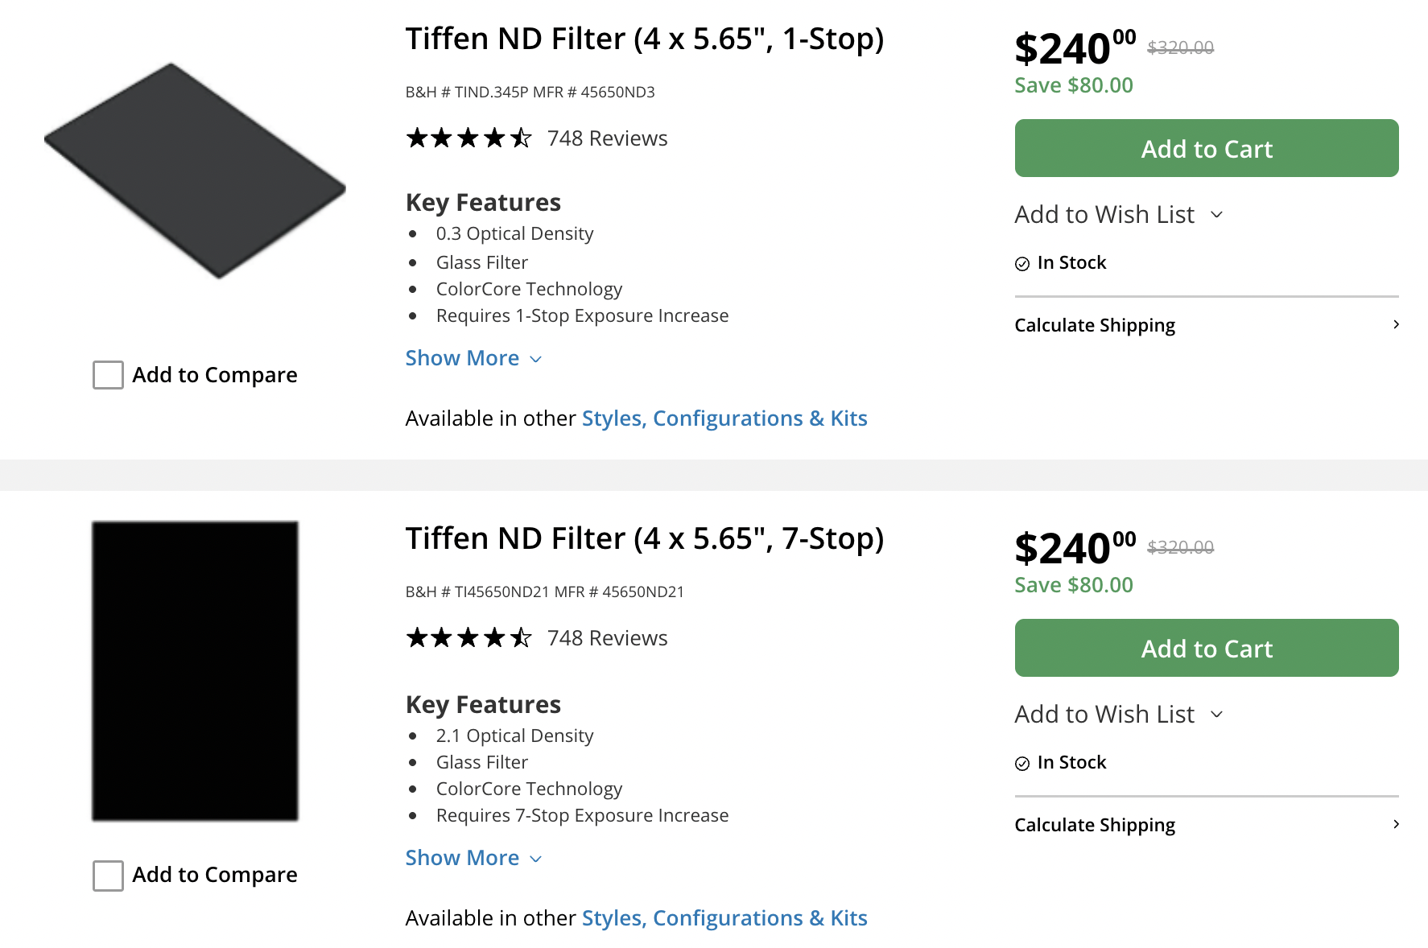Open Add to Wish List dropdown for 1-Stop
The height and width of the screenshot is (948, 1428).
1119,215
